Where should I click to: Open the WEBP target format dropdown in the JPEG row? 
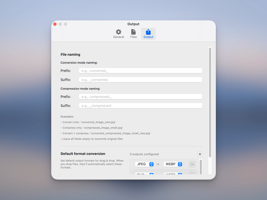coord(173,164)
